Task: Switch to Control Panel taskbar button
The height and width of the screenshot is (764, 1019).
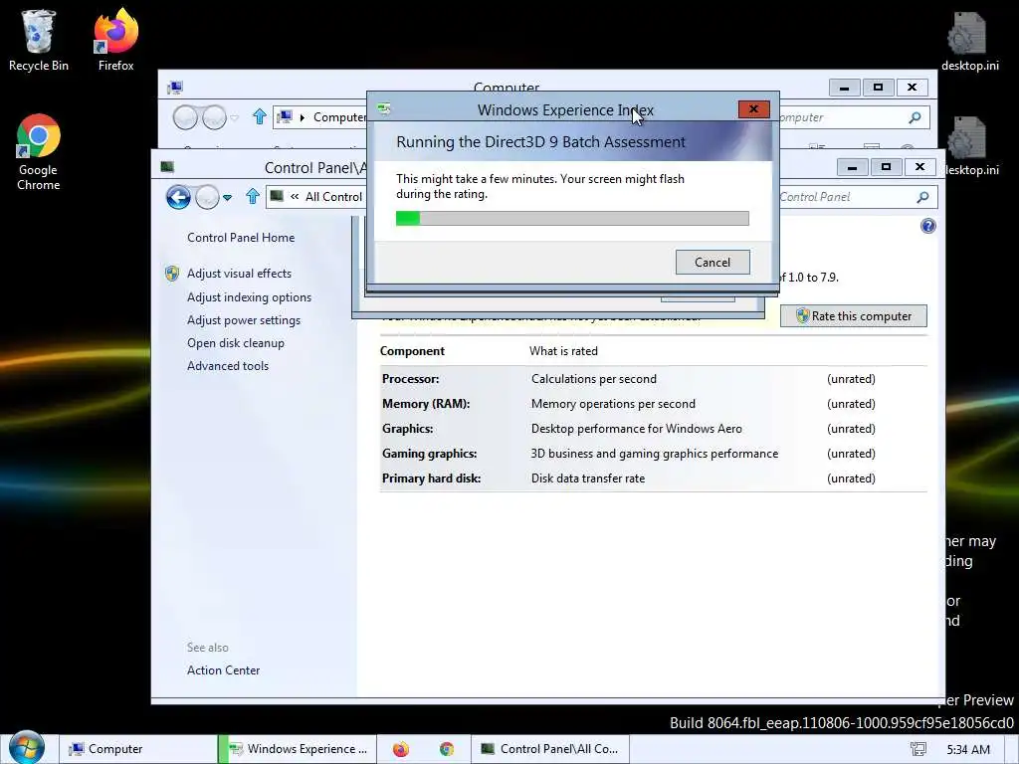Action: point(549,749)
